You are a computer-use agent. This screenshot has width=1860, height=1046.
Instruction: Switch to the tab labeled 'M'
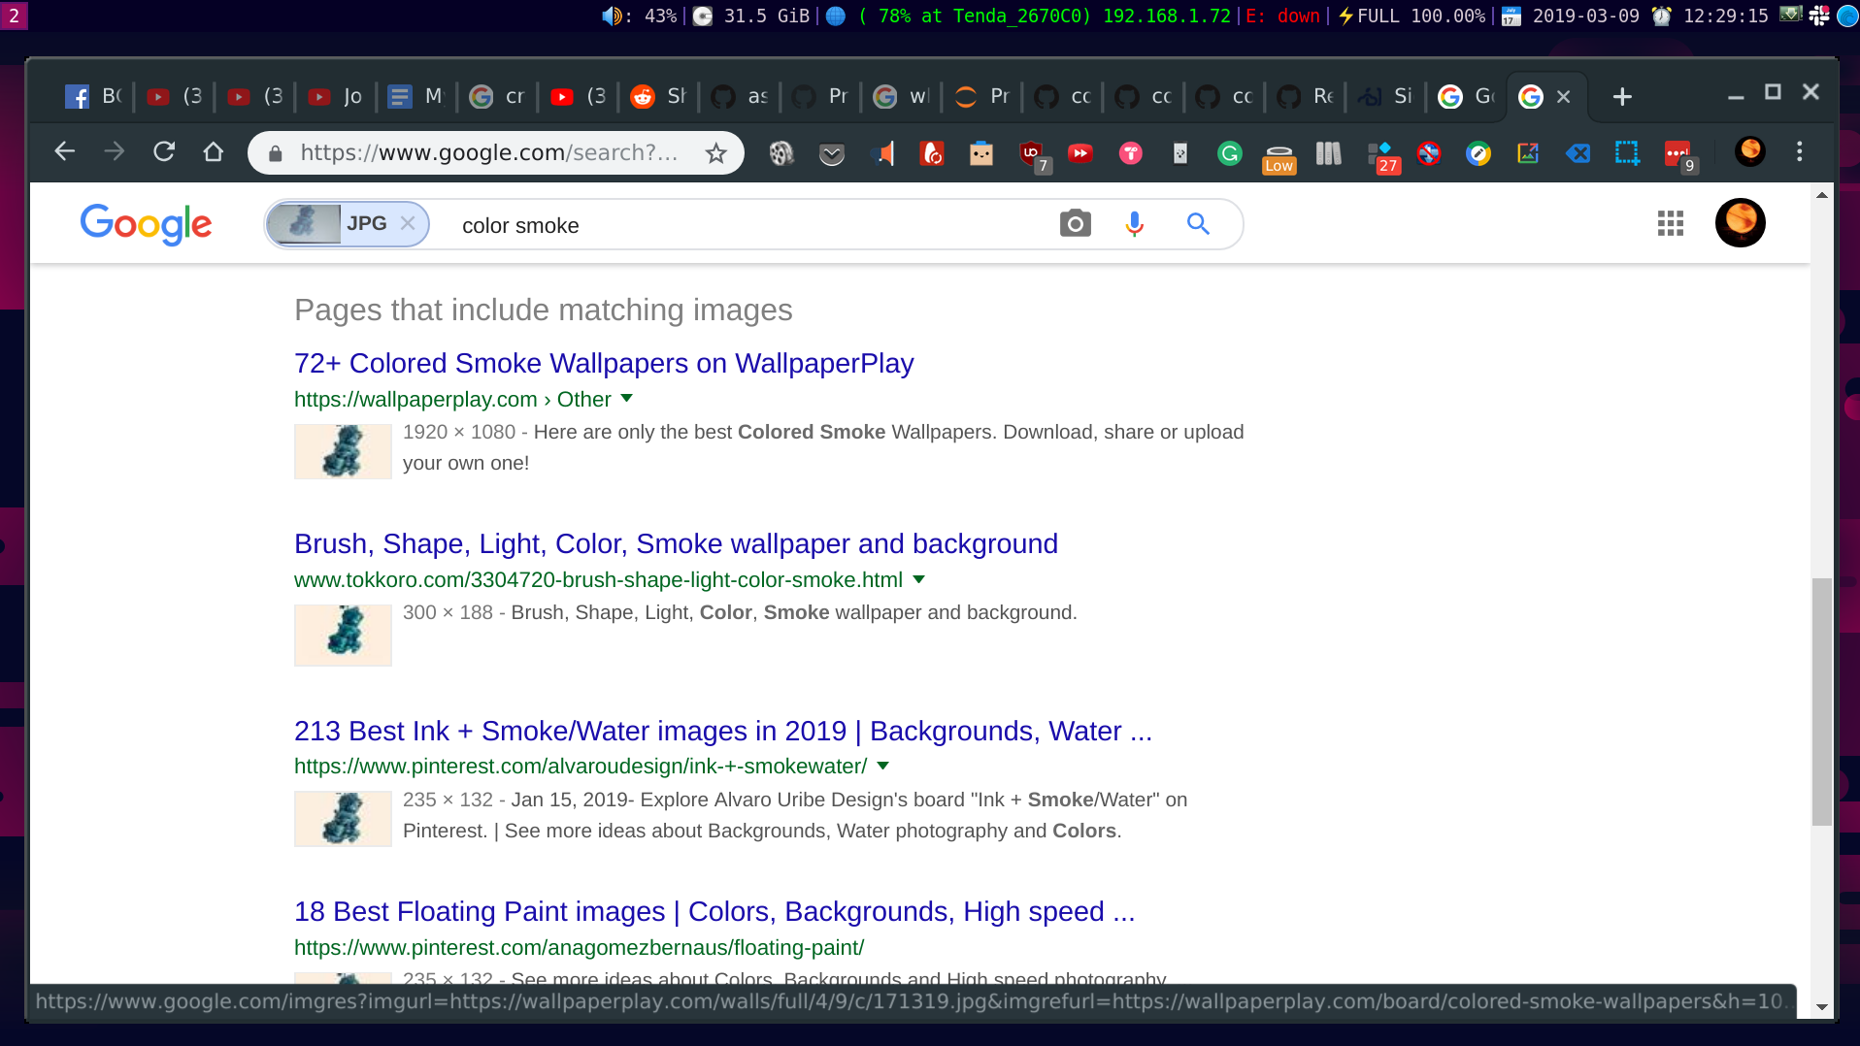[415, 96]
